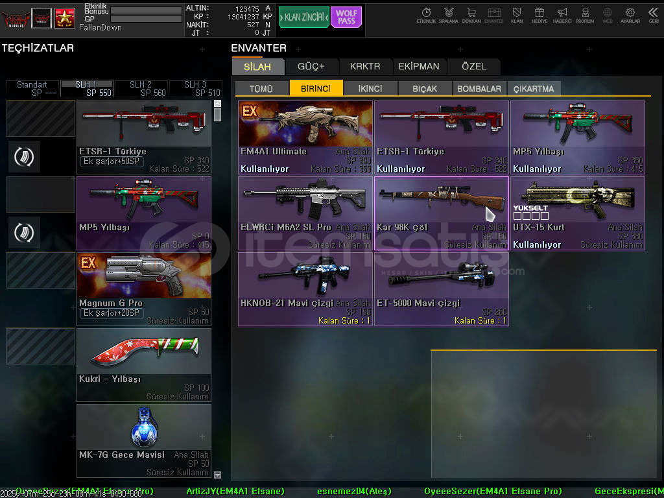Select ELWRCi M6A2 SL Pro
This screenshot has width=664, height=498.
pos(305,213)
